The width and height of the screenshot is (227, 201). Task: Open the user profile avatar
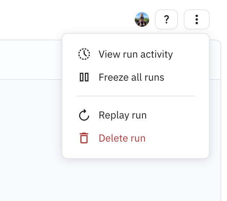142,19
